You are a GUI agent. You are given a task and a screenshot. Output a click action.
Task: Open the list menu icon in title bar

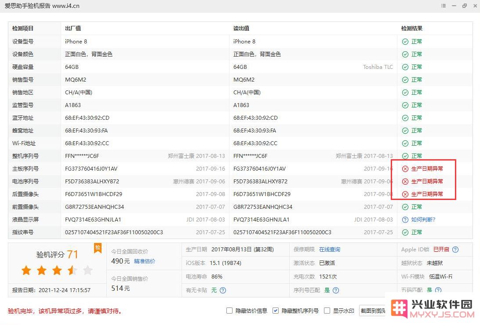click(x=443, y=6)
